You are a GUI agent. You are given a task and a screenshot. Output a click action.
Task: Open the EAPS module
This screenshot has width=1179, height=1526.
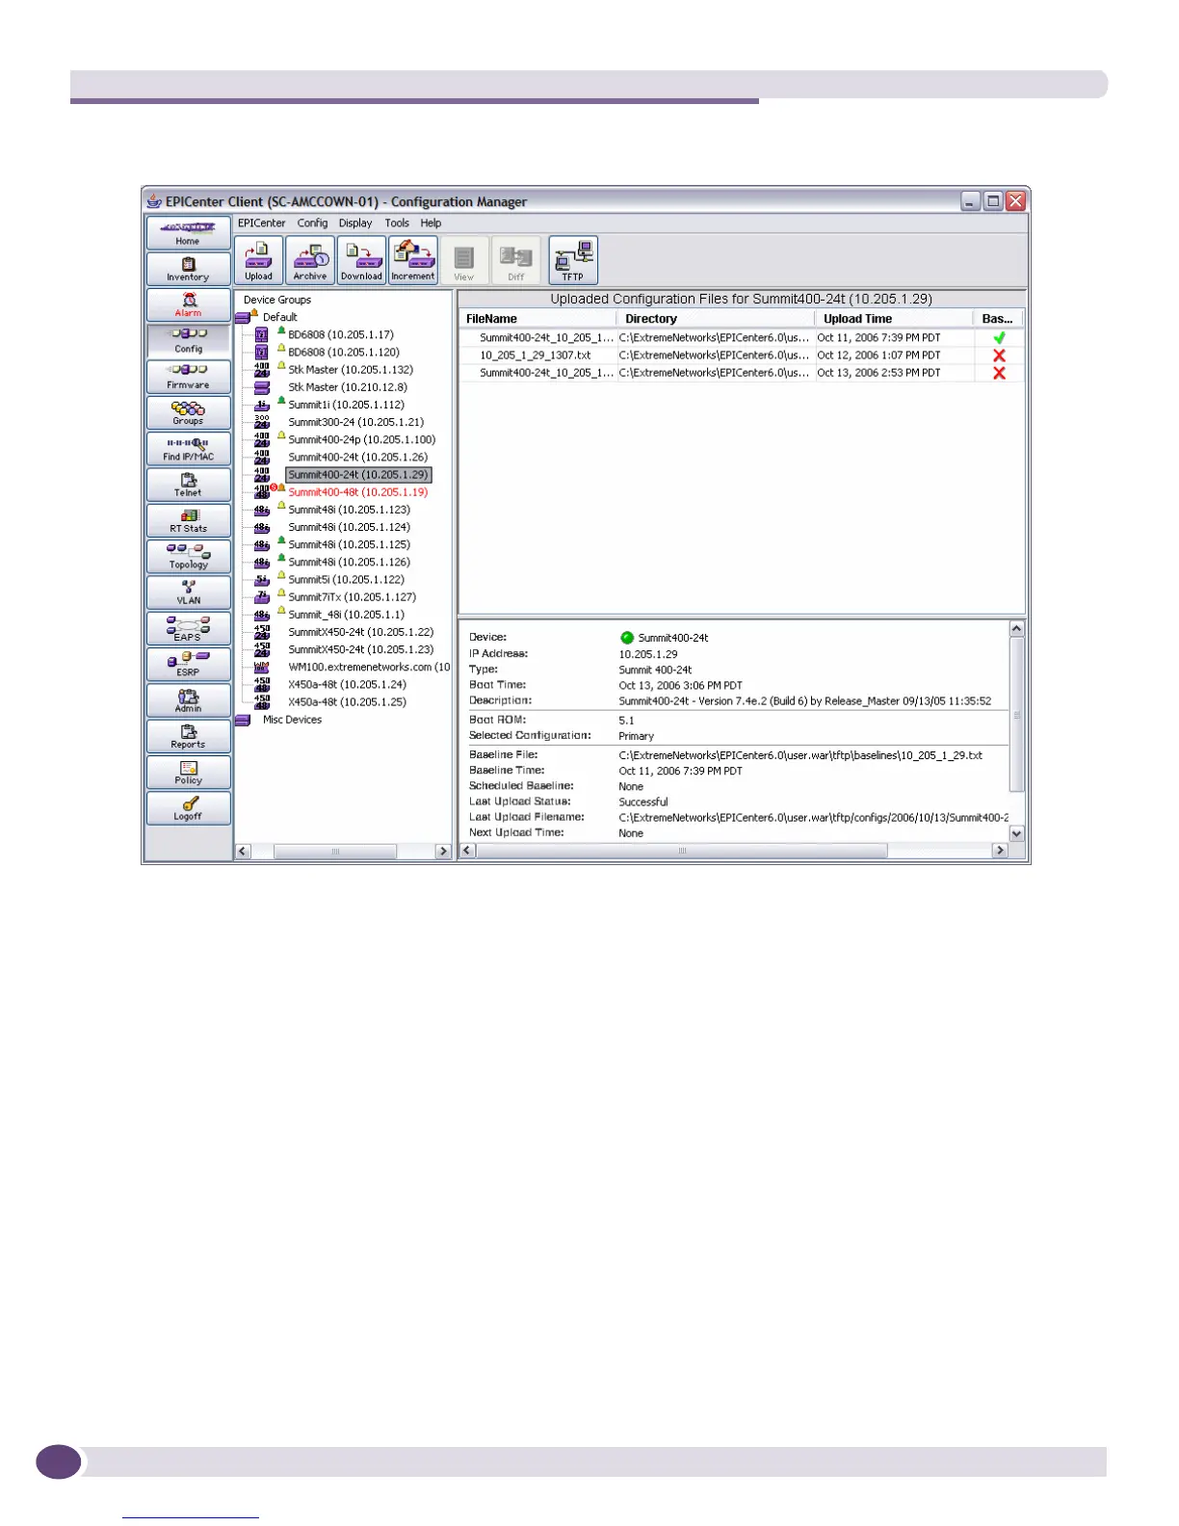tap(189, 628)
